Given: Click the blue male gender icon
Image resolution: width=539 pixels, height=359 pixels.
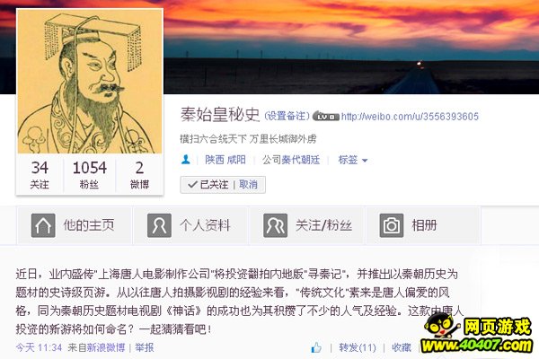Looking at the screenshot, I should coord(186,160).
